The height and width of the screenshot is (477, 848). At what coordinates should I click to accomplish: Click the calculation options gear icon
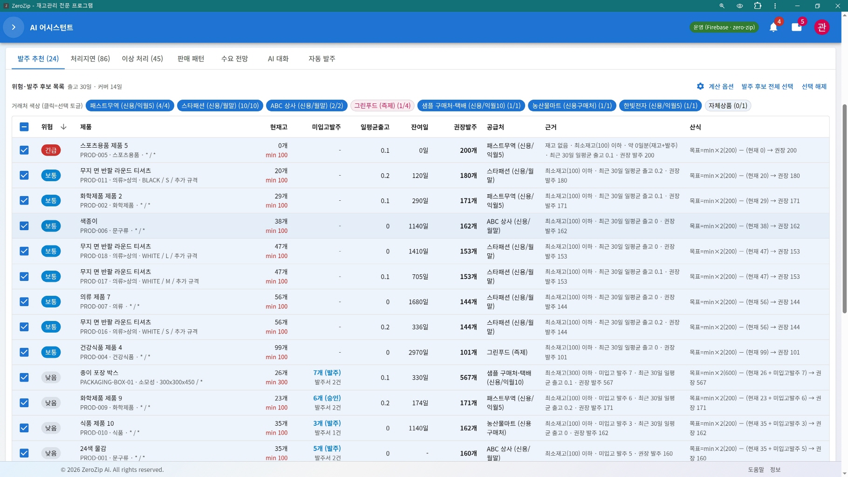pos(700,86)
